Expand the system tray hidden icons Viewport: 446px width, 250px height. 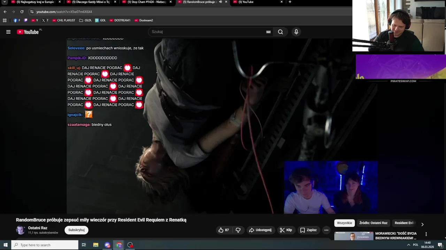tap(408, 245)
